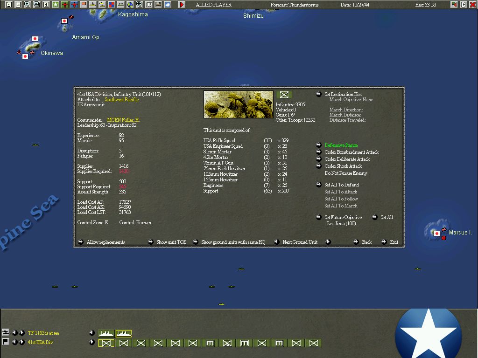Click the infantry unit symbol beside photo

(x=284, y=95)
